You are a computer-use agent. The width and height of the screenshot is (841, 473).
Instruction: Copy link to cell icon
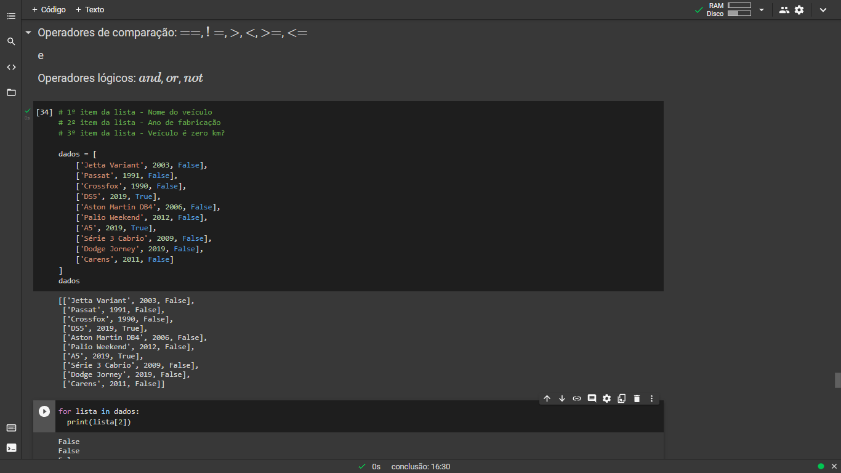pos(577,398)
